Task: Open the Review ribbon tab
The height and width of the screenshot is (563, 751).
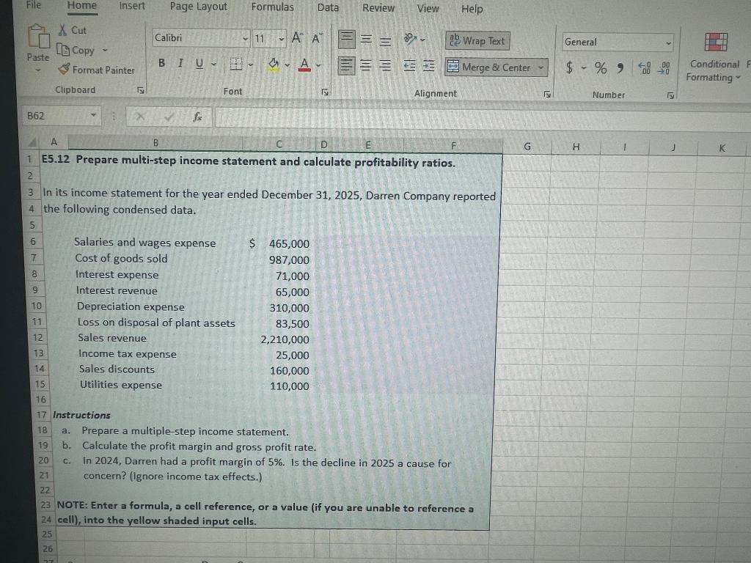Action: click(378, 7)
